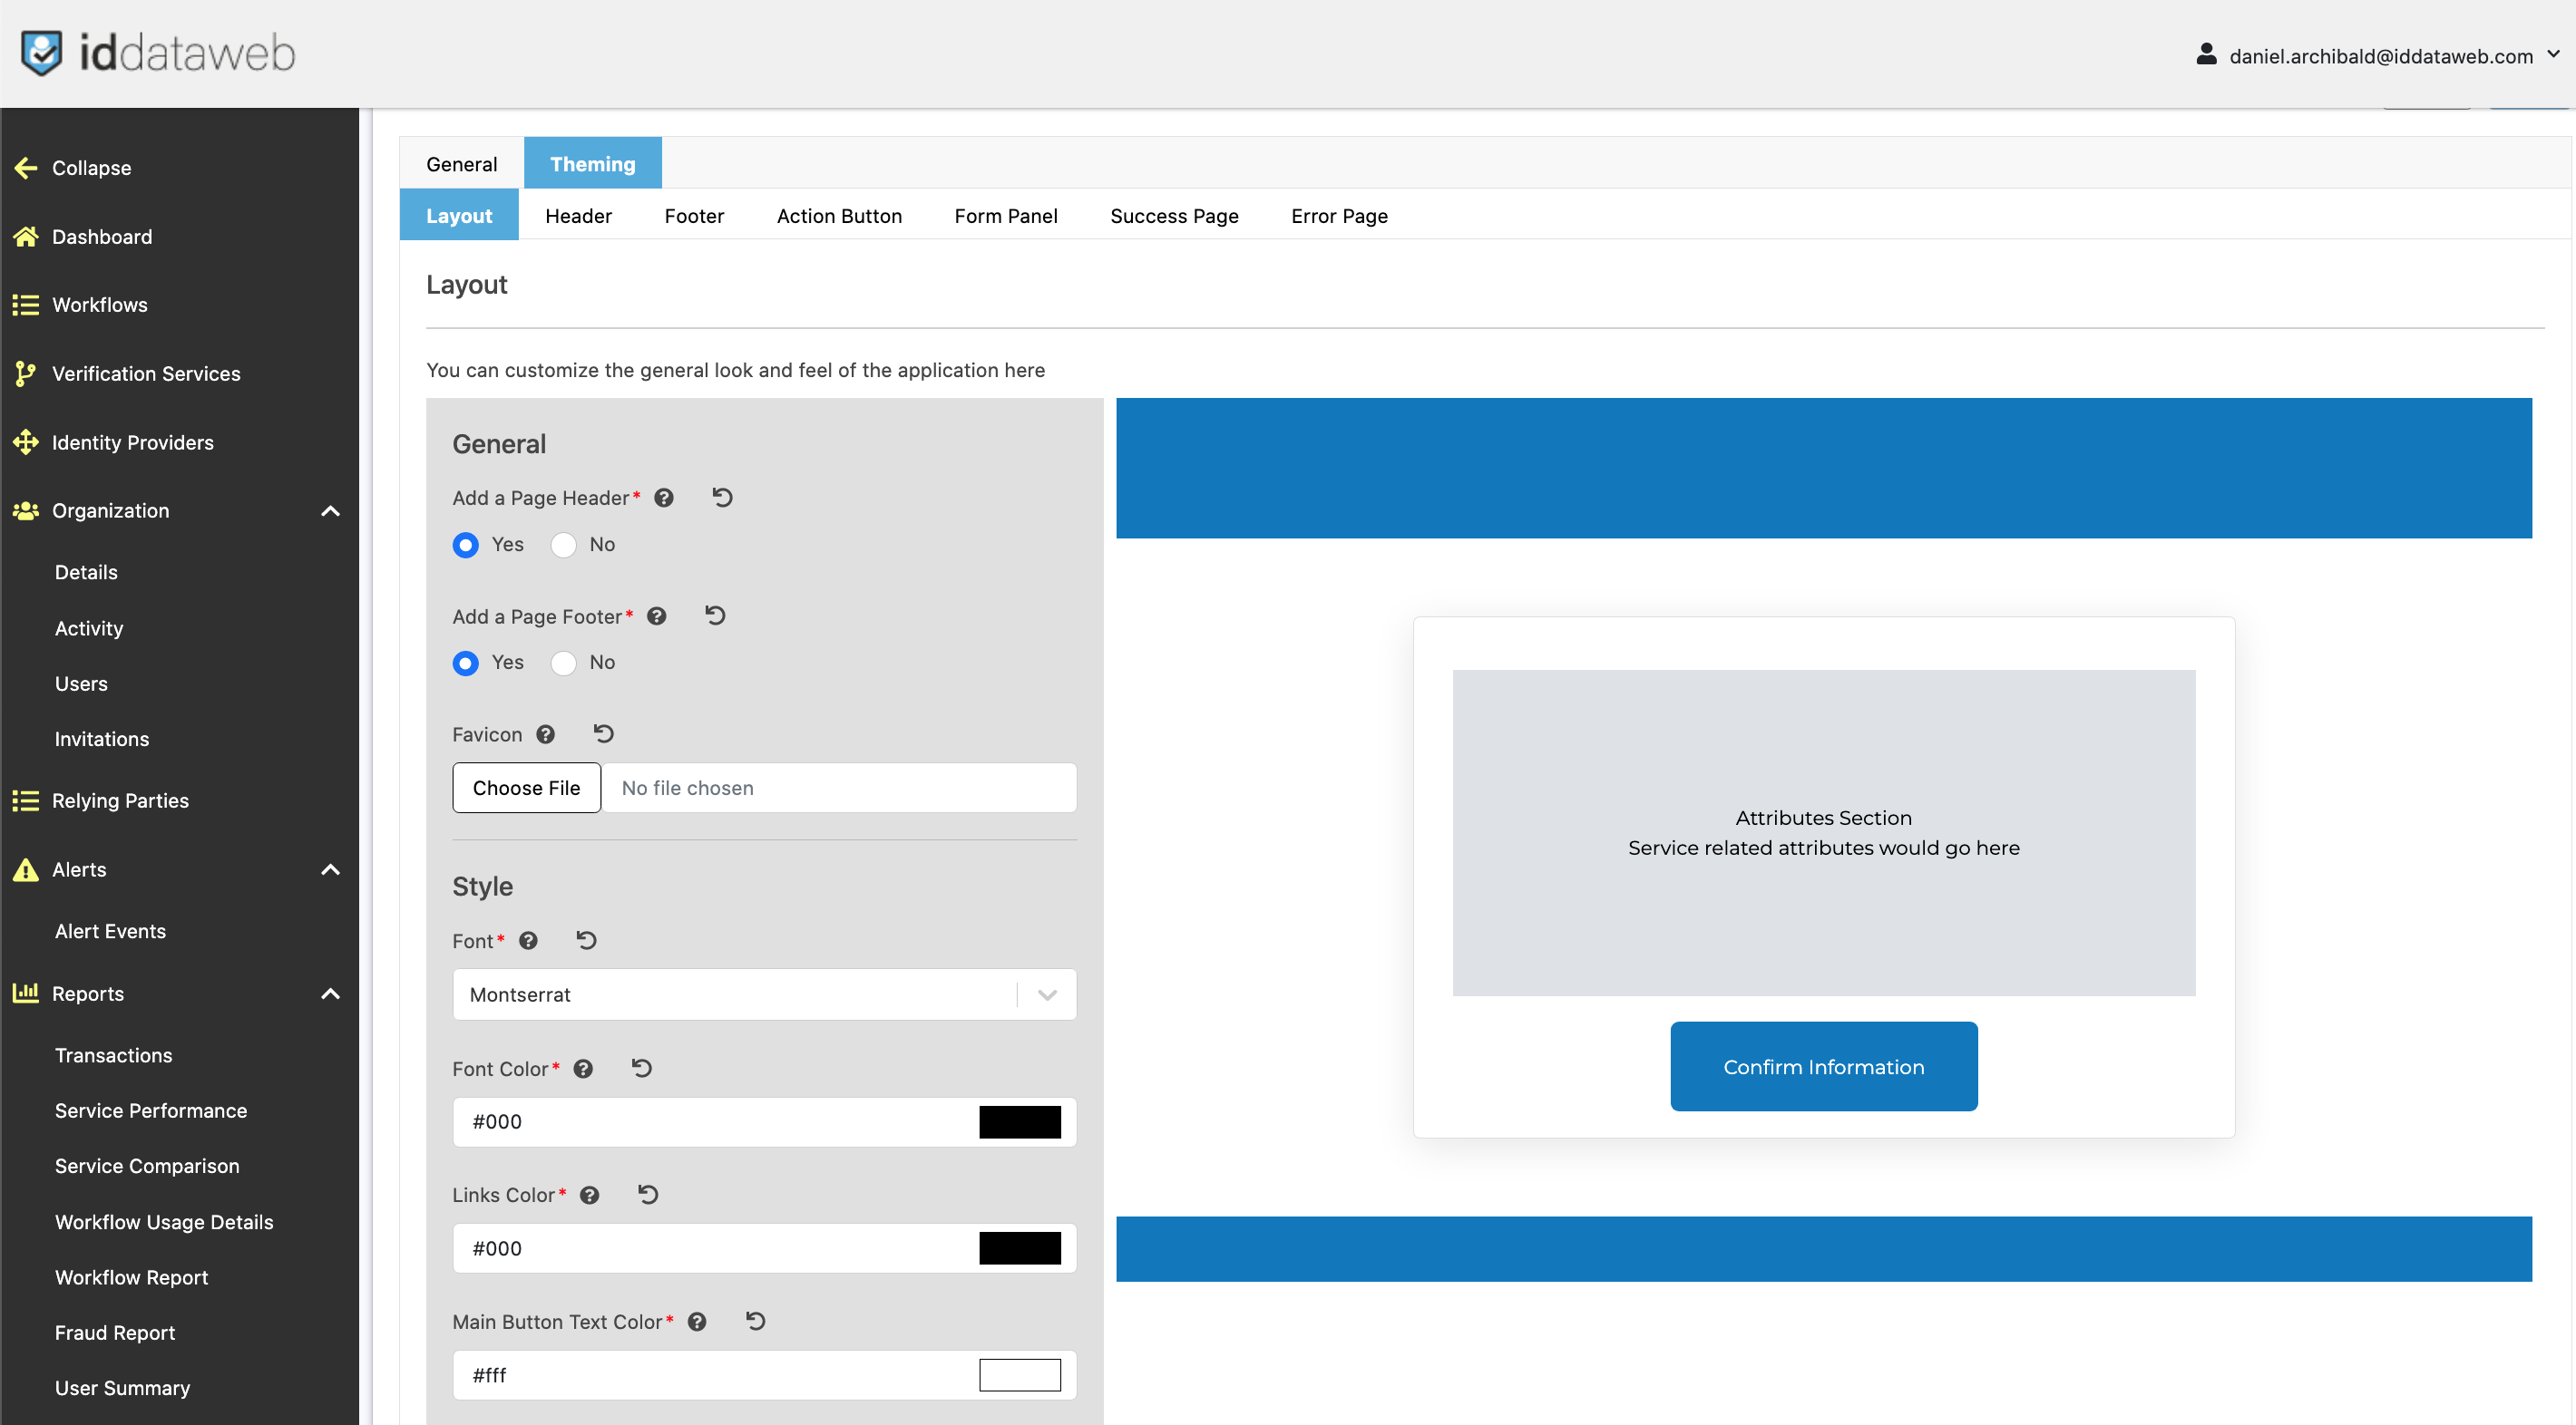Open the Action Button theming tab
This screenshot has height=1425, width=2576.
point(839,216)
